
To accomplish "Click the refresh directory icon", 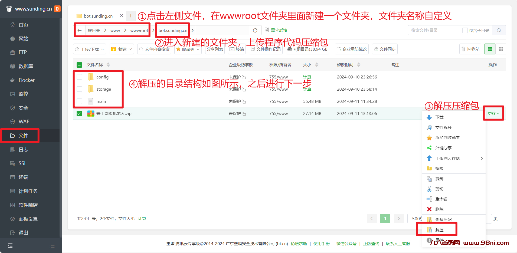I will click(x=255, y=30).
